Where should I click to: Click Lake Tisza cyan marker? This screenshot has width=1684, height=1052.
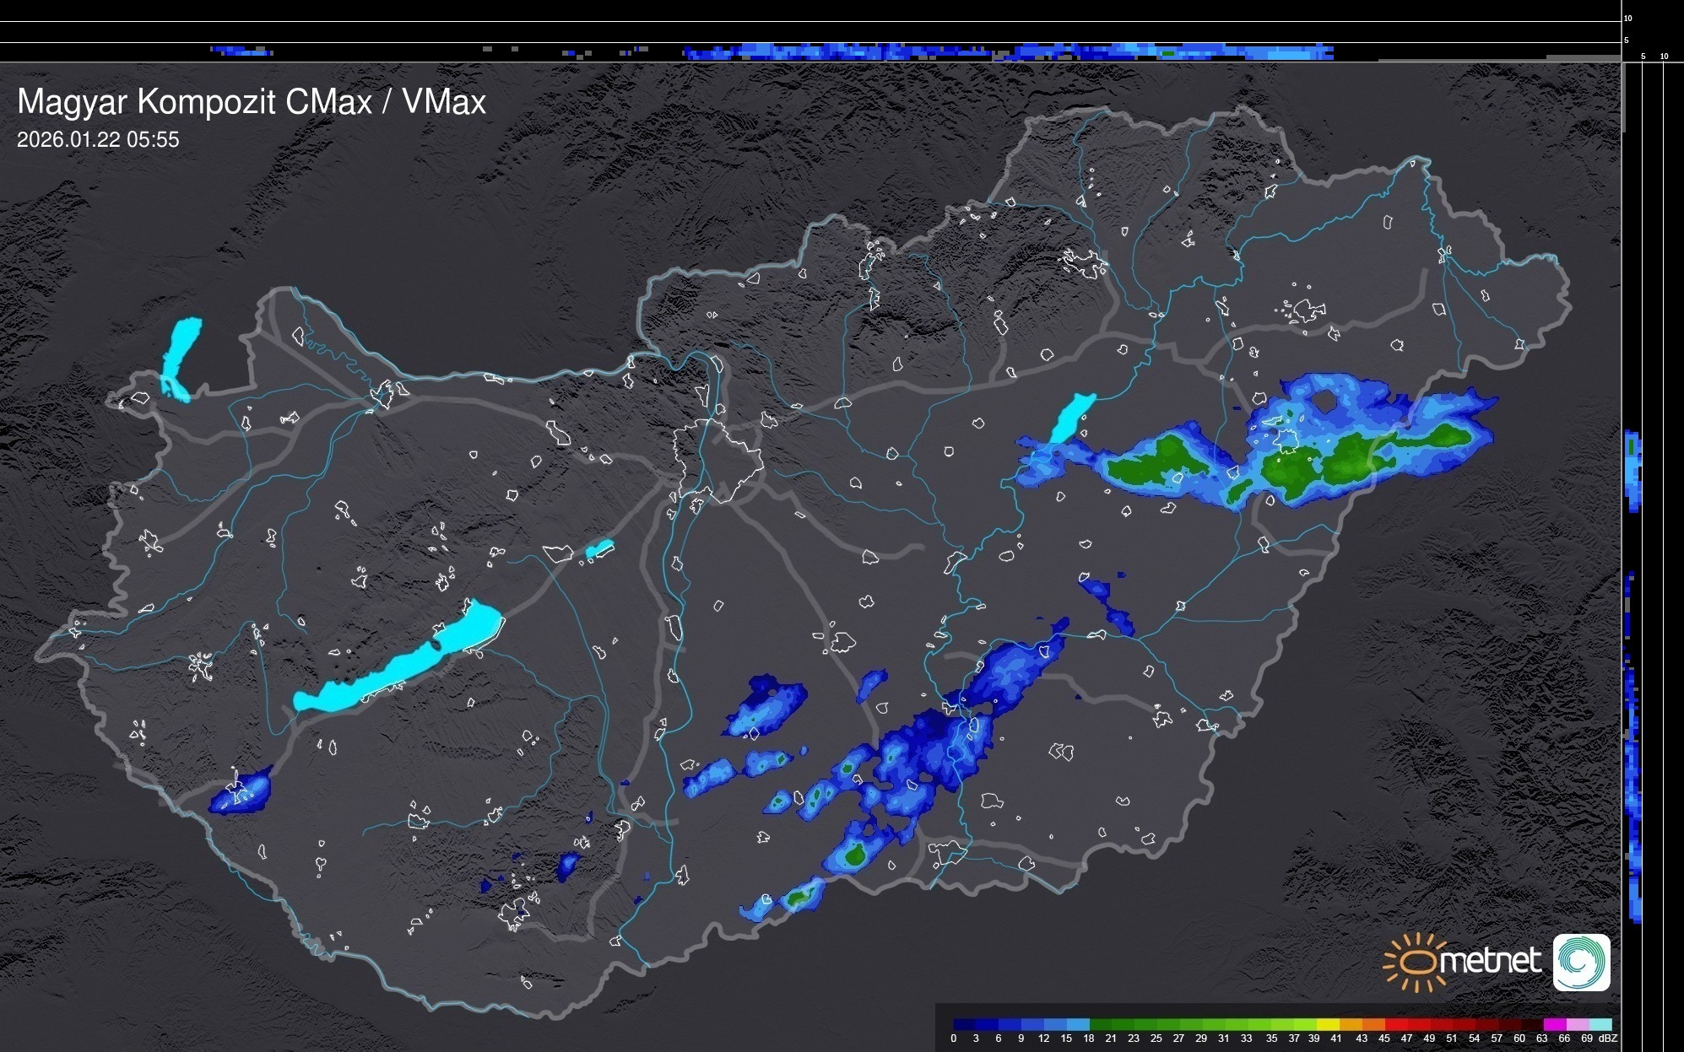coord(1070,418)
